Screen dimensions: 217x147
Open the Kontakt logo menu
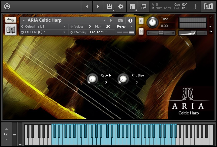[x=7, y=6]
